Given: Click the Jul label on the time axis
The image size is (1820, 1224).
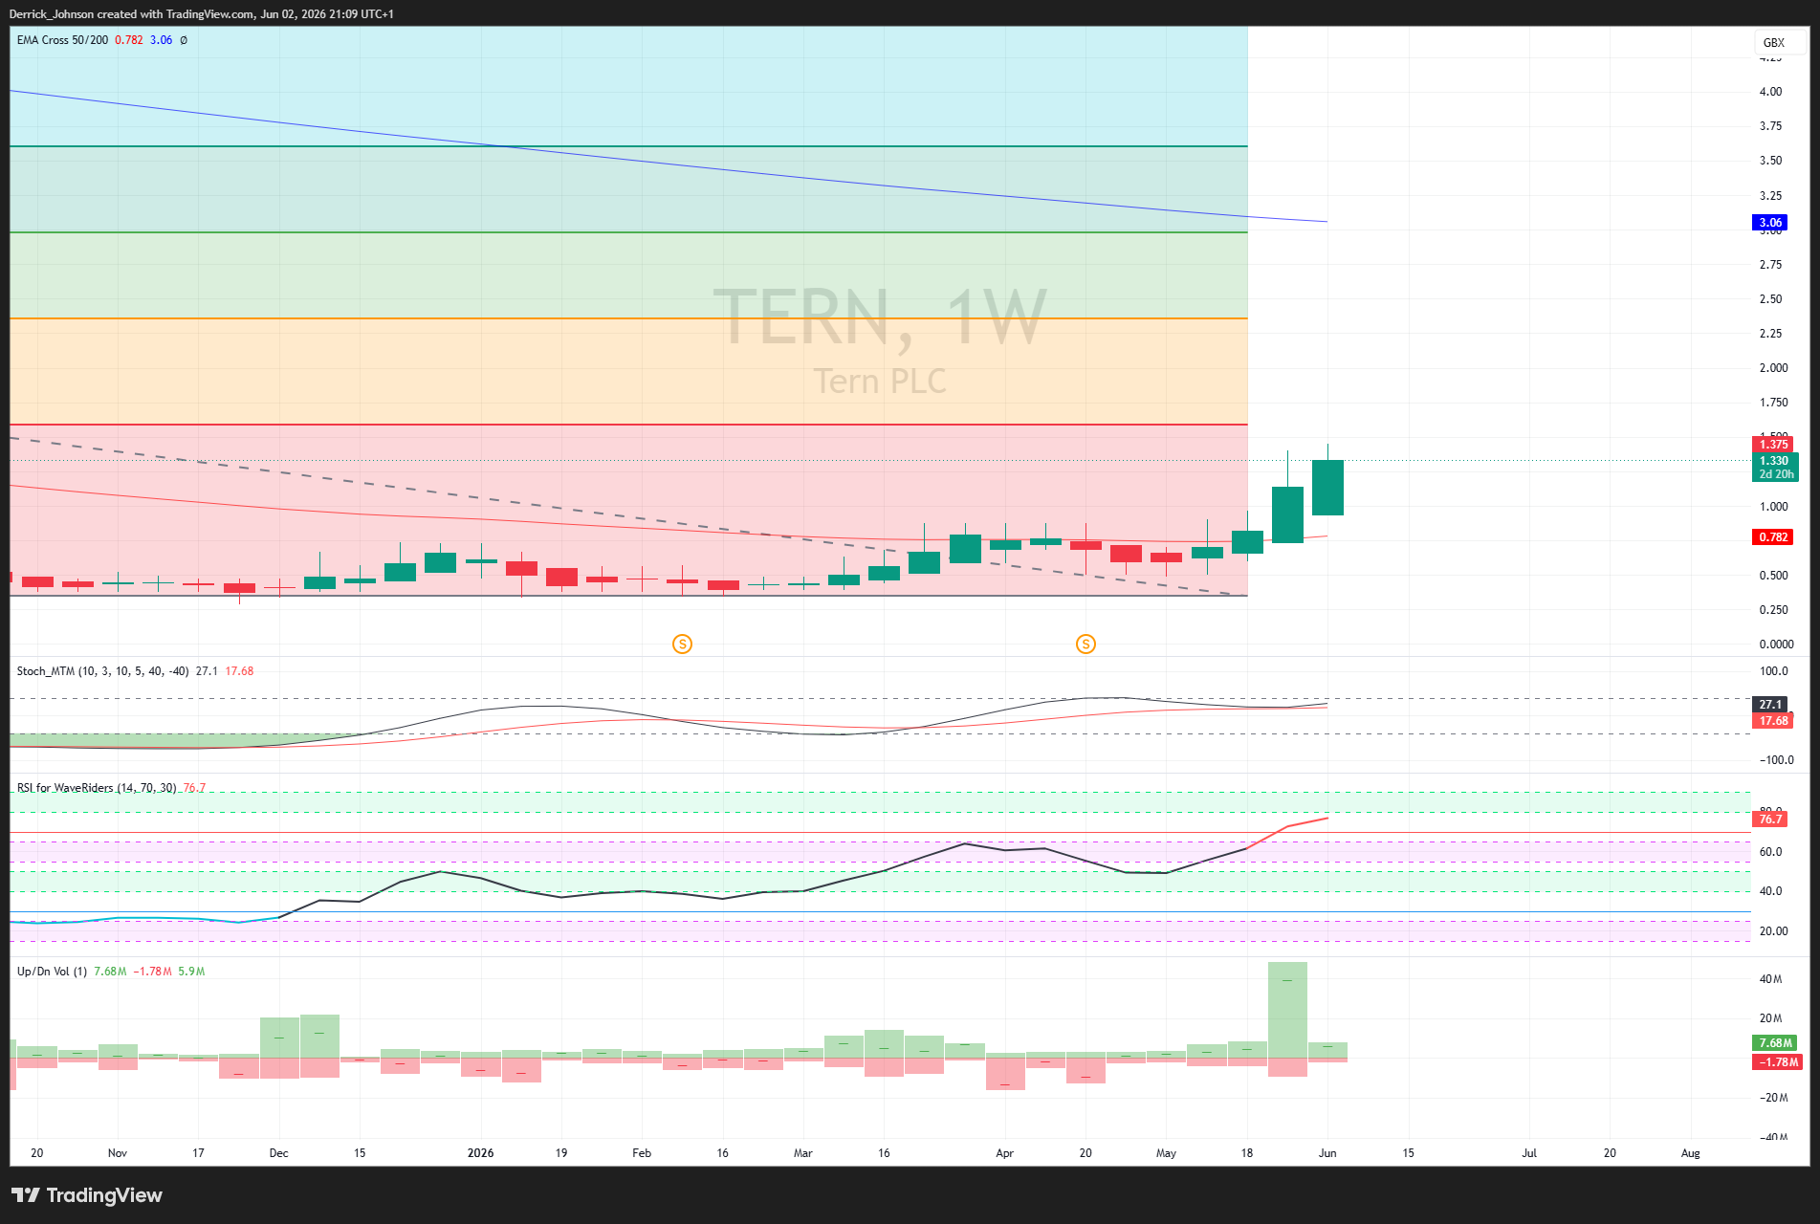Looking at the screenshot, I should [x=1529, y=1153].
